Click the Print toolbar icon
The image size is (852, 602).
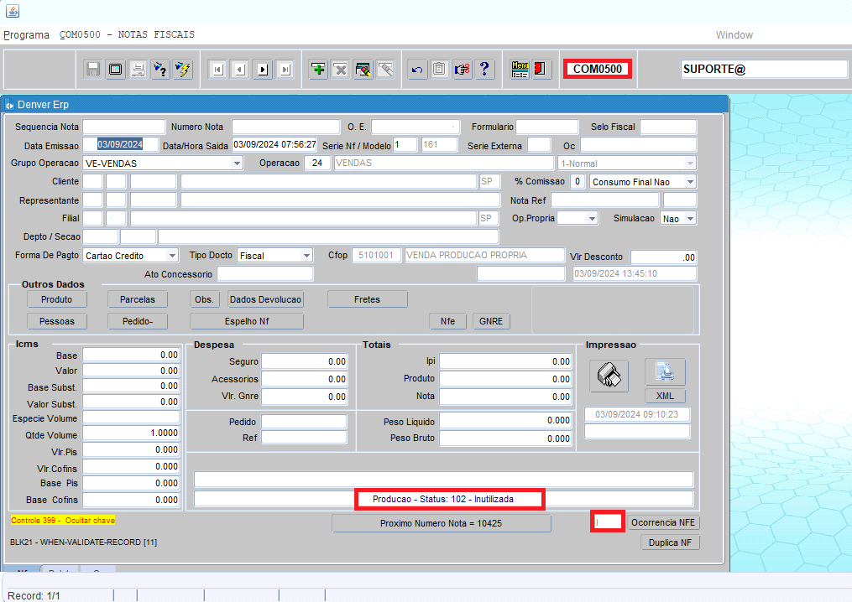pos(138,70)
